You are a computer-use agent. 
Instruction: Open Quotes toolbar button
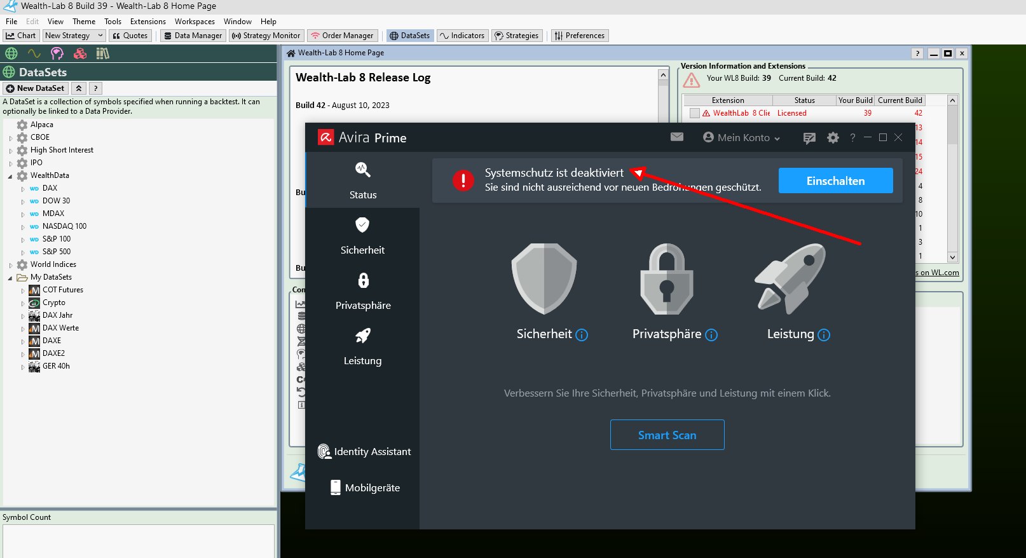(x=130, y=36)
